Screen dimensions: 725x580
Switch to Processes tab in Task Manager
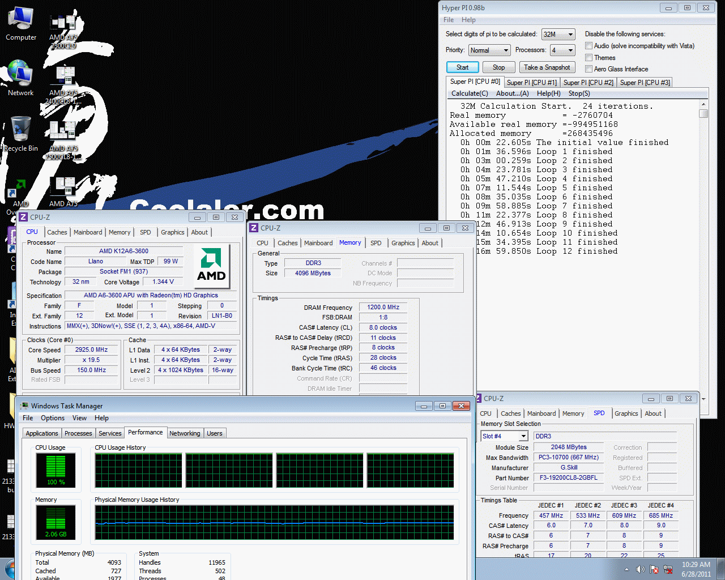coord(78,433)
